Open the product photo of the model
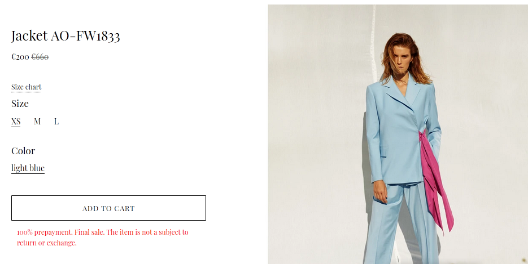This screenshot has height=264, width=528. coord(398,134)
